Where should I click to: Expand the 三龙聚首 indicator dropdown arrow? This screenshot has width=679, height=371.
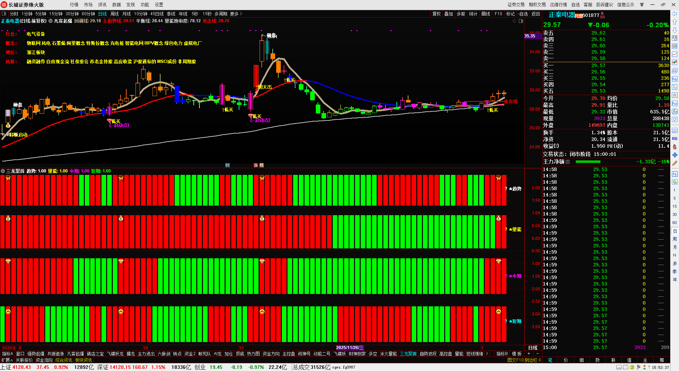point(3,171)
